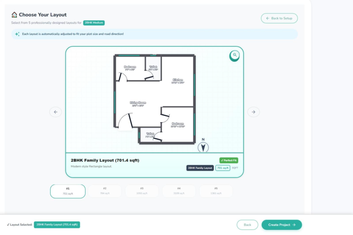Image resolution: width=353 pixels, height=235 pixels.
Task: Click 'Modern style Rectangle layout.' description
Action: click(x=91, y=166)
